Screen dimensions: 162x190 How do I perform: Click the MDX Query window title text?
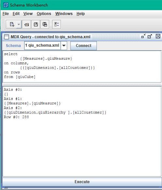click(x=51, y=37)
